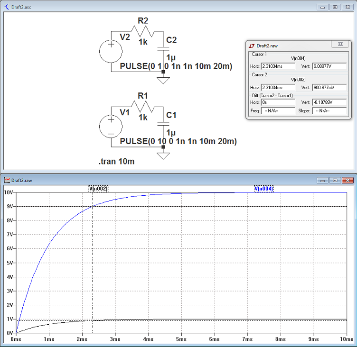Close the cursor readout dialog
This screenshot has height=347, width=357.
tap(340, 44)
